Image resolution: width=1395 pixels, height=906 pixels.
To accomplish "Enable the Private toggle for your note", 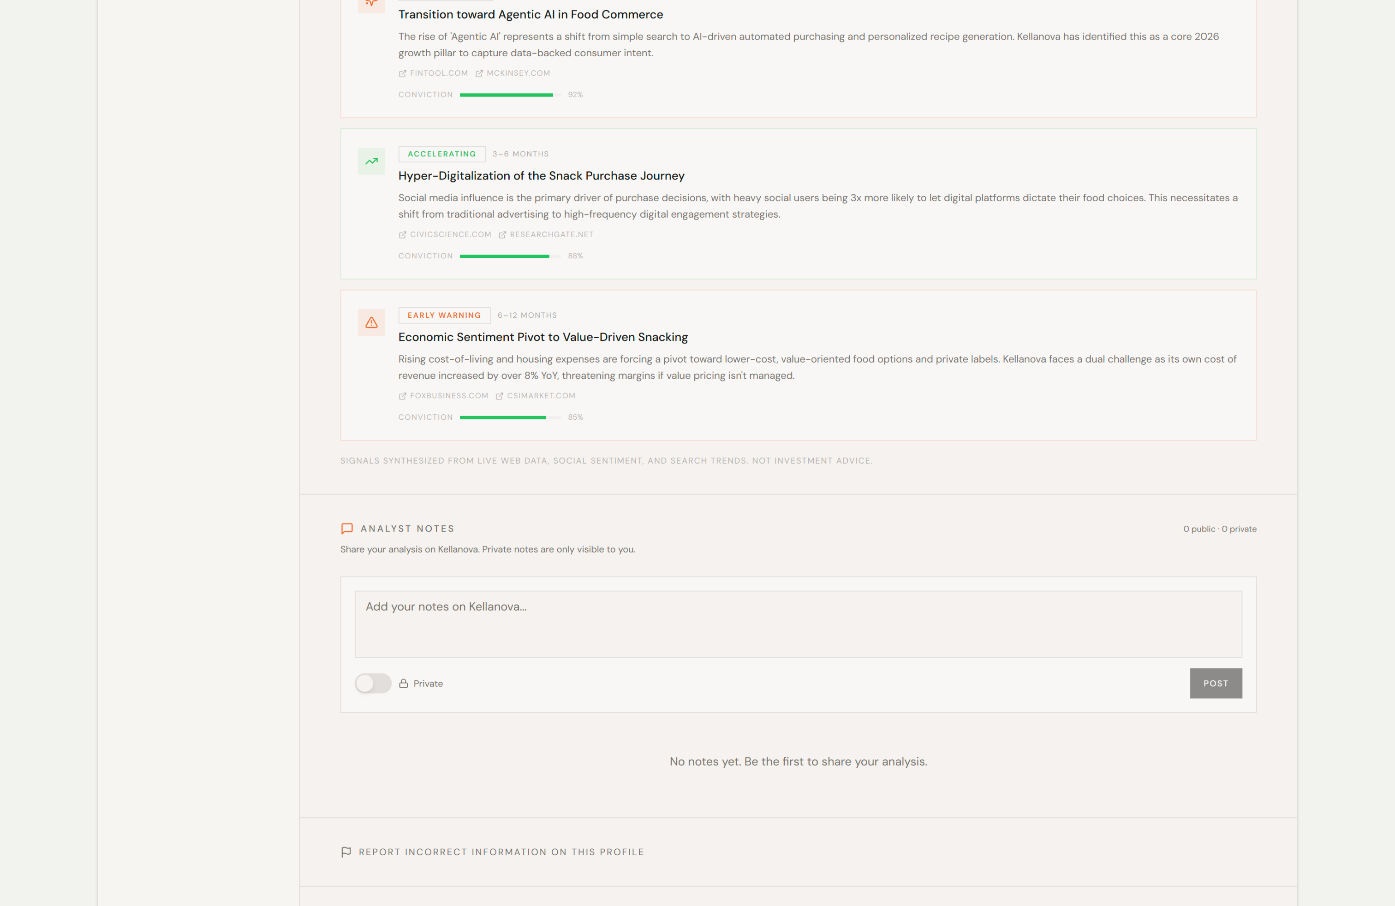I will [373, 683].
